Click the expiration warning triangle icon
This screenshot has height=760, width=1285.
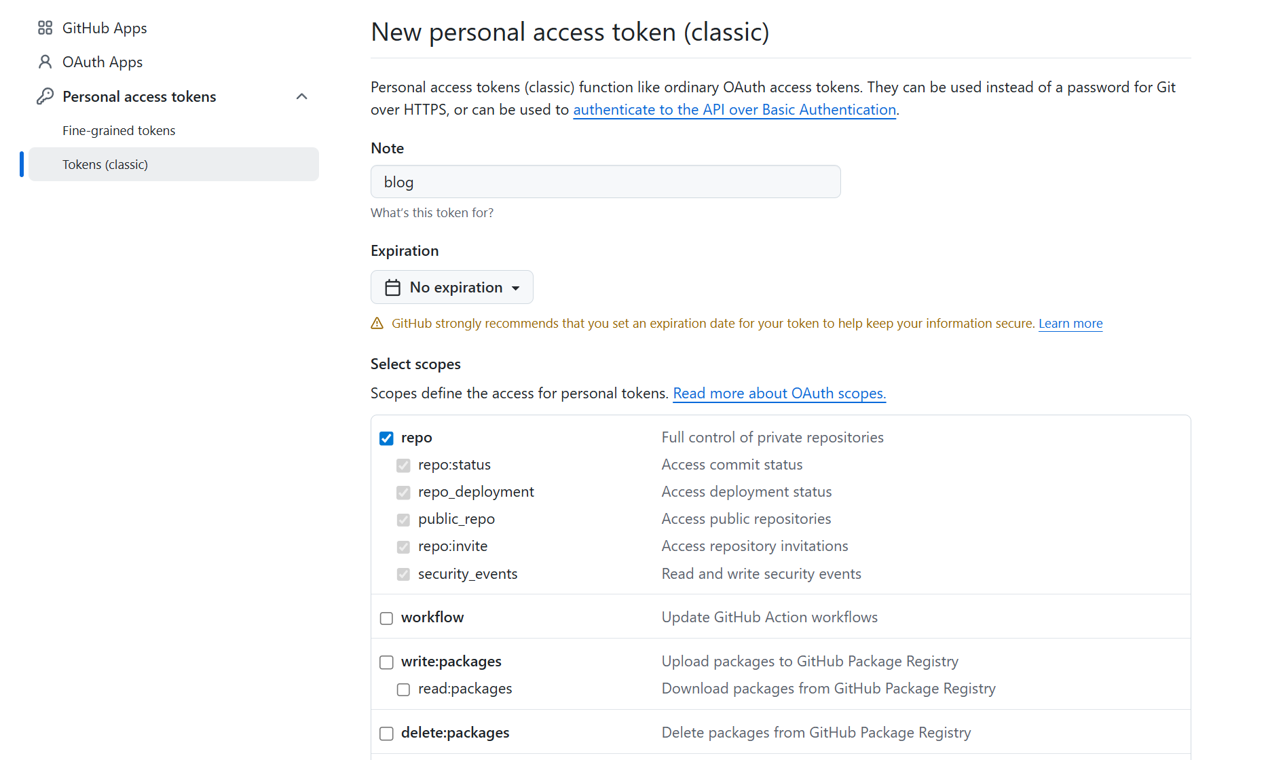(377, 324)
